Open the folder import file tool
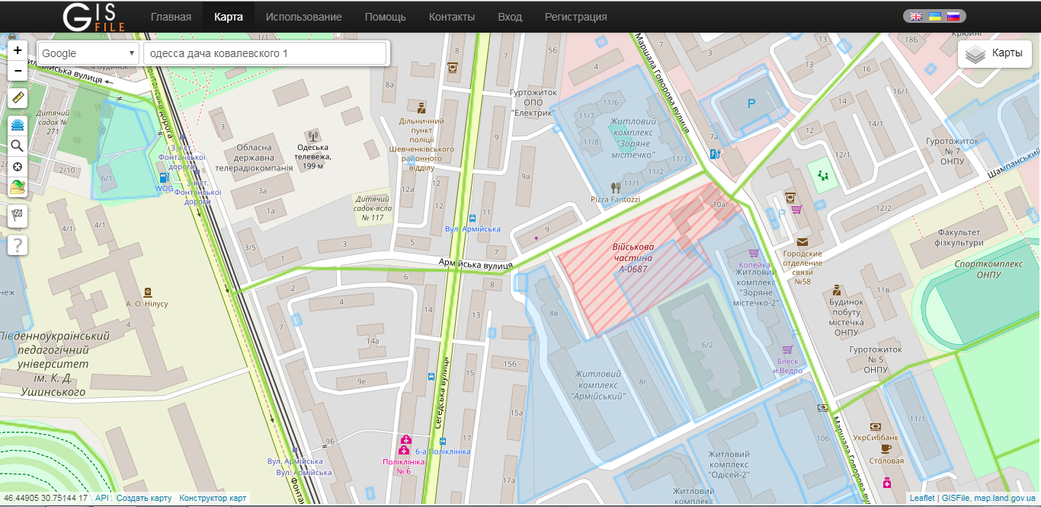The height and width of the screenshot is (507, 1041). (18, 187)
